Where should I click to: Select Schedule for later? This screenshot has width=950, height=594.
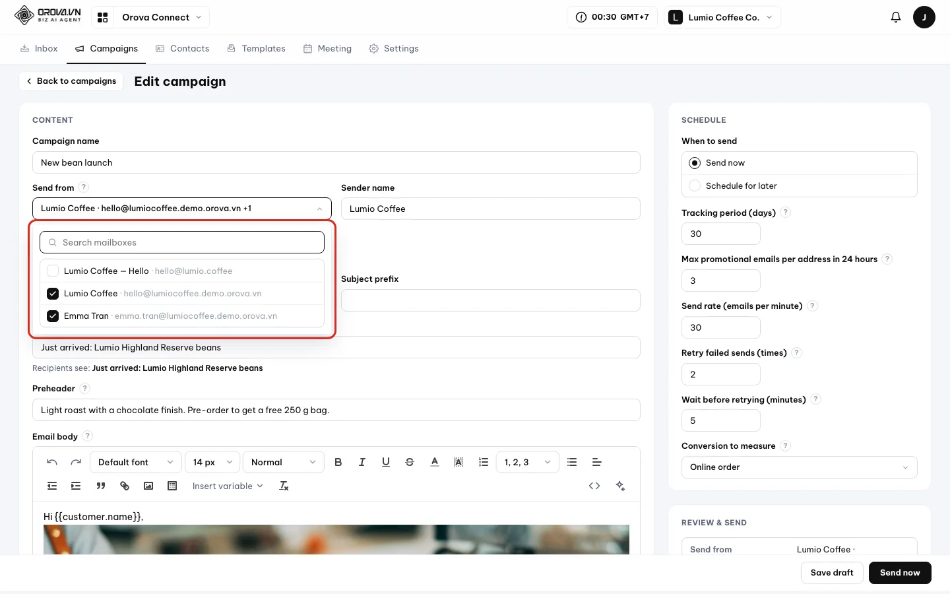[695, 186]
